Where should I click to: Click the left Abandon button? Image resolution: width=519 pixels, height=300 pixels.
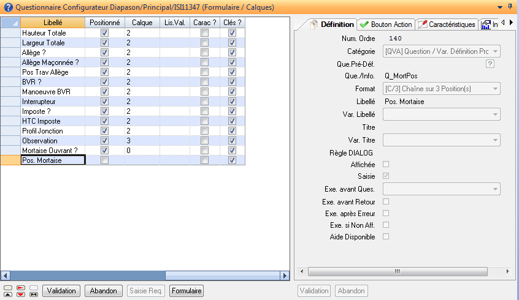point(103,291)
